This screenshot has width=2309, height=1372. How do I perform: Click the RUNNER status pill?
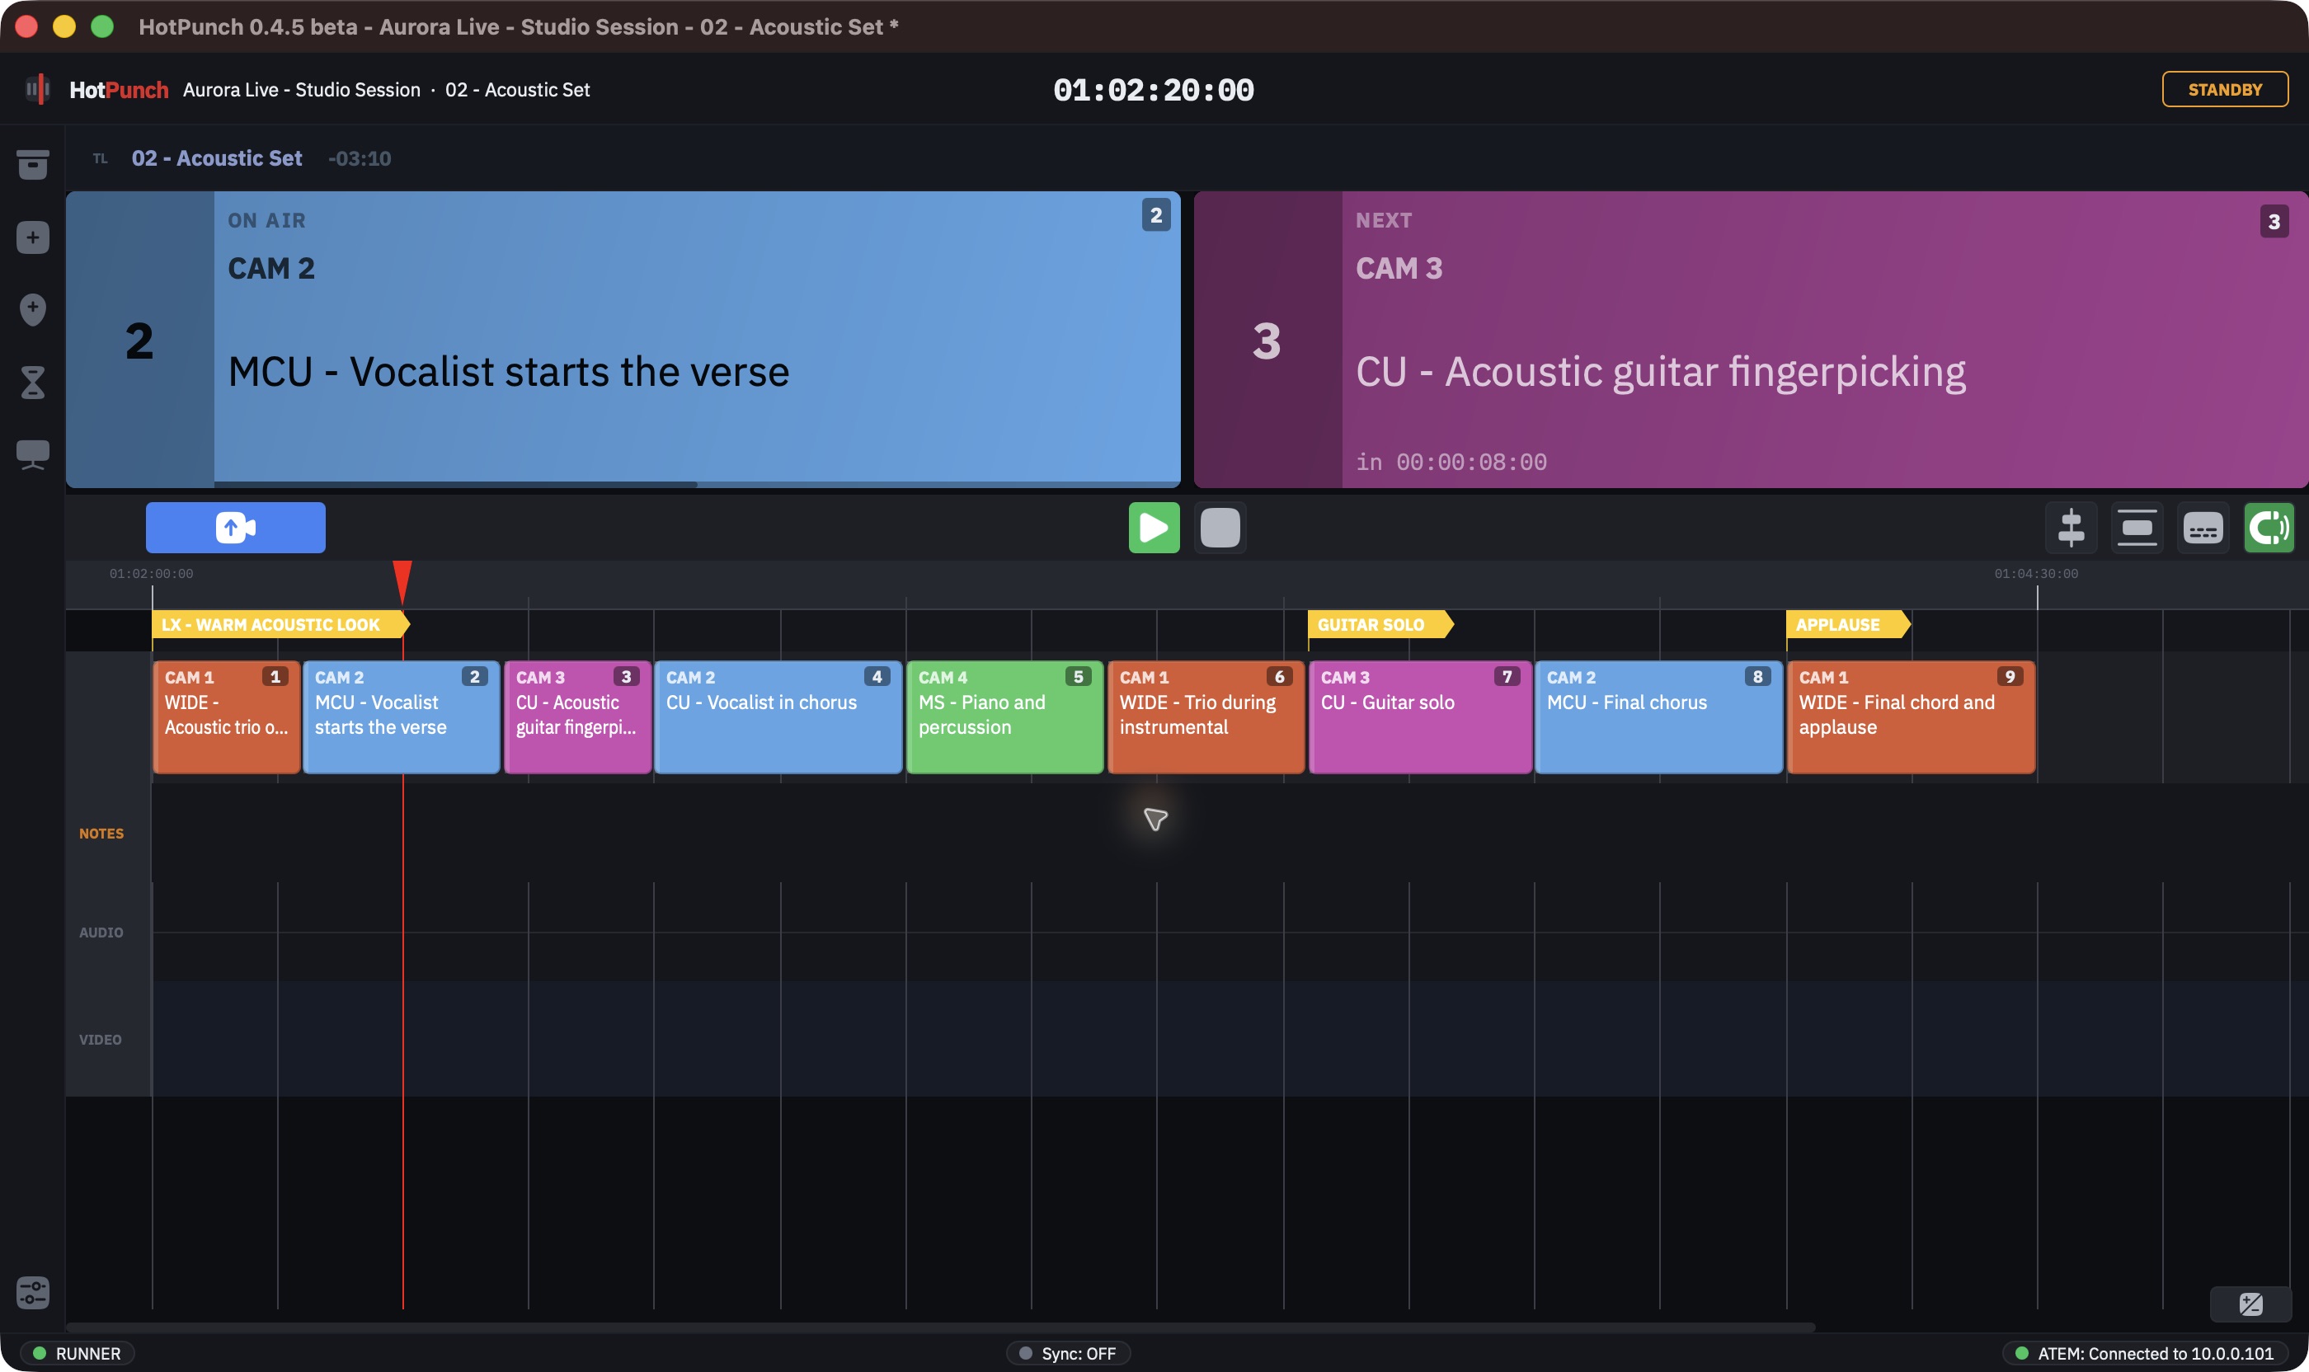click(x=78, y=1354)
